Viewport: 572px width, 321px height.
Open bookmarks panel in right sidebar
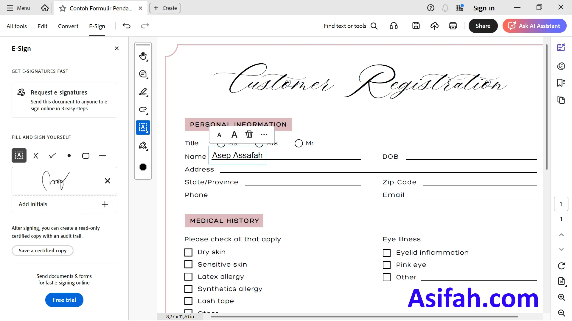pyautogui.click(x=561, y=83)
